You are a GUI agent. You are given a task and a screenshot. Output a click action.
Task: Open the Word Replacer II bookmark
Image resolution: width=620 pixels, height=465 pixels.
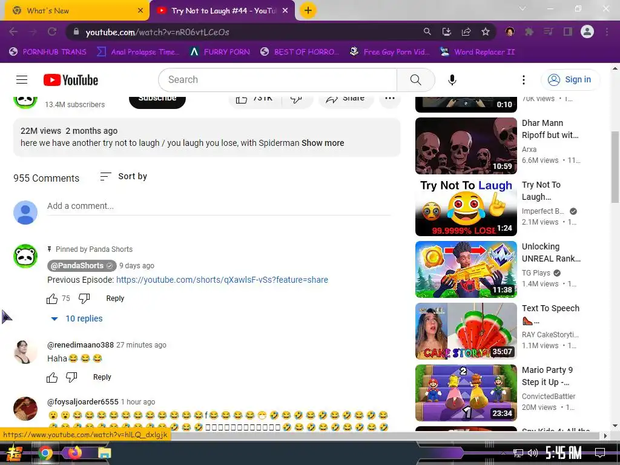[x=478, y=52]
